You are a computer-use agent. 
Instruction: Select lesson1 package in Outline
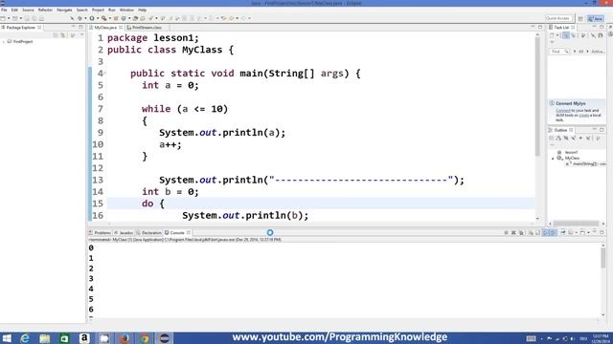[571, 152]
